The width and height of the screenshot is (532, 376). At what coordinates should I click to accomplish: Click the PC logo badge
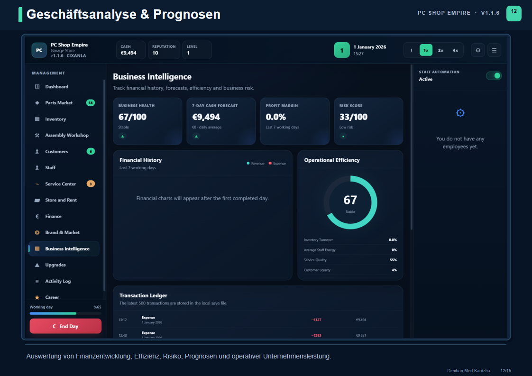pyautogui.click(x=39, y=50)
